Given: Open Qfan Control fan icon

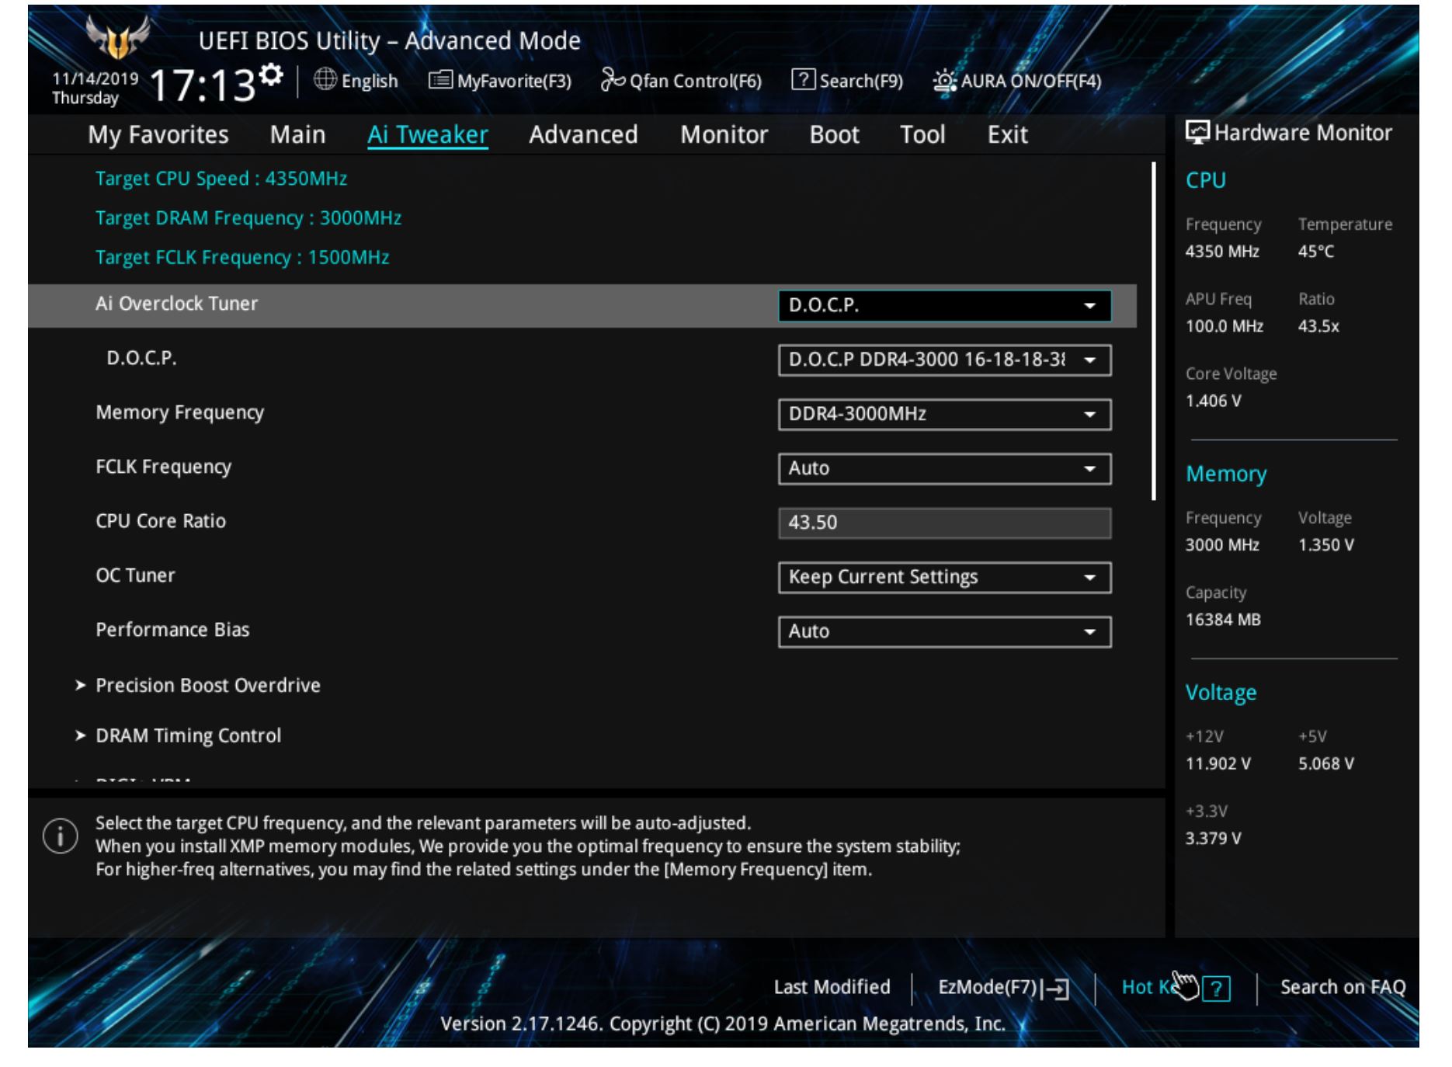Looking at the screenshot, I should 613,80.
